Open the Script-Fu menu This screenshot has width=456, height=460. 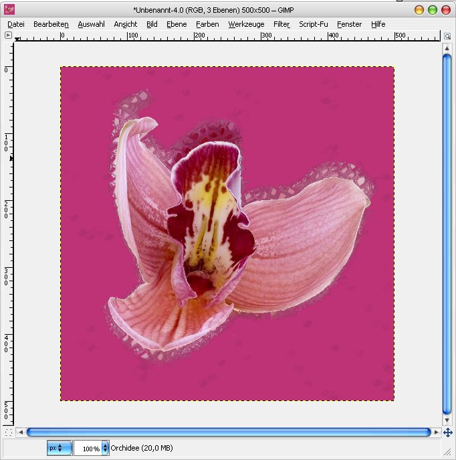pos(313,24)
